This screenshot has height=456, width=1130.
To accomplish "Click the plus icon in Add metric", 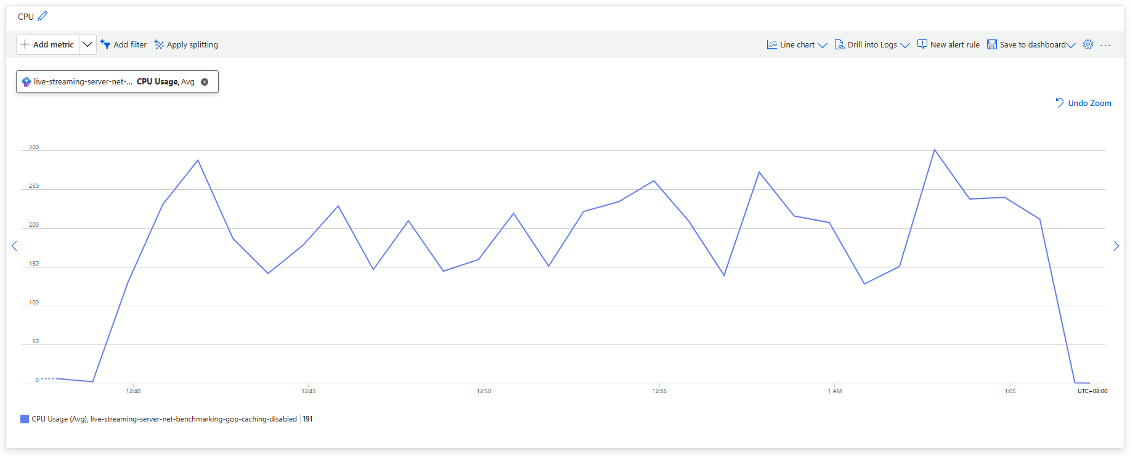I will (x=25, y=44).
